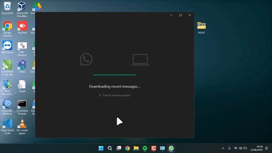
Task: Switch to Chrome in the taskbar
Action: pos(127,148)
